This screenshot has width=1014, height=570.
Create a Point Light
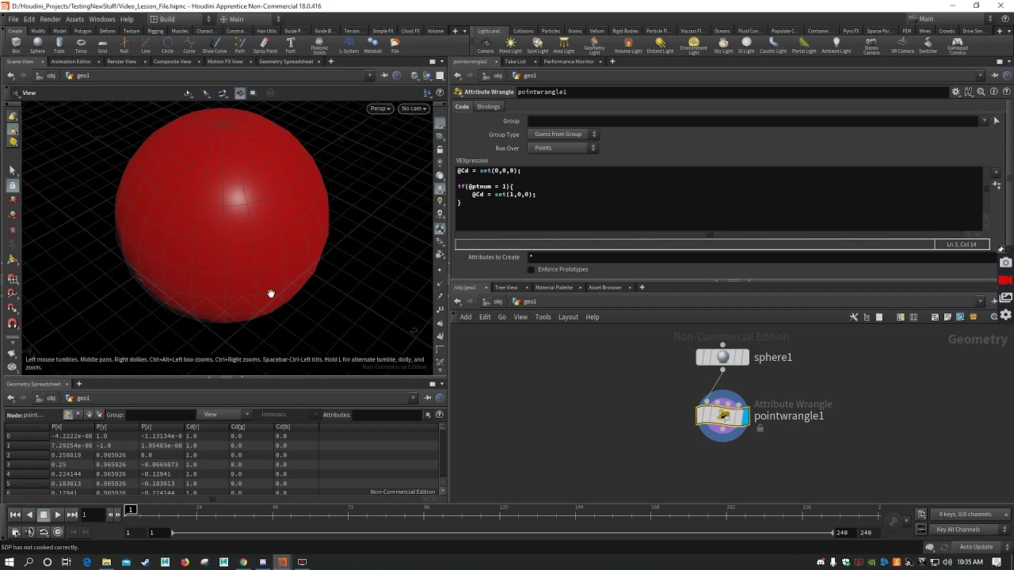pos(510,45)
